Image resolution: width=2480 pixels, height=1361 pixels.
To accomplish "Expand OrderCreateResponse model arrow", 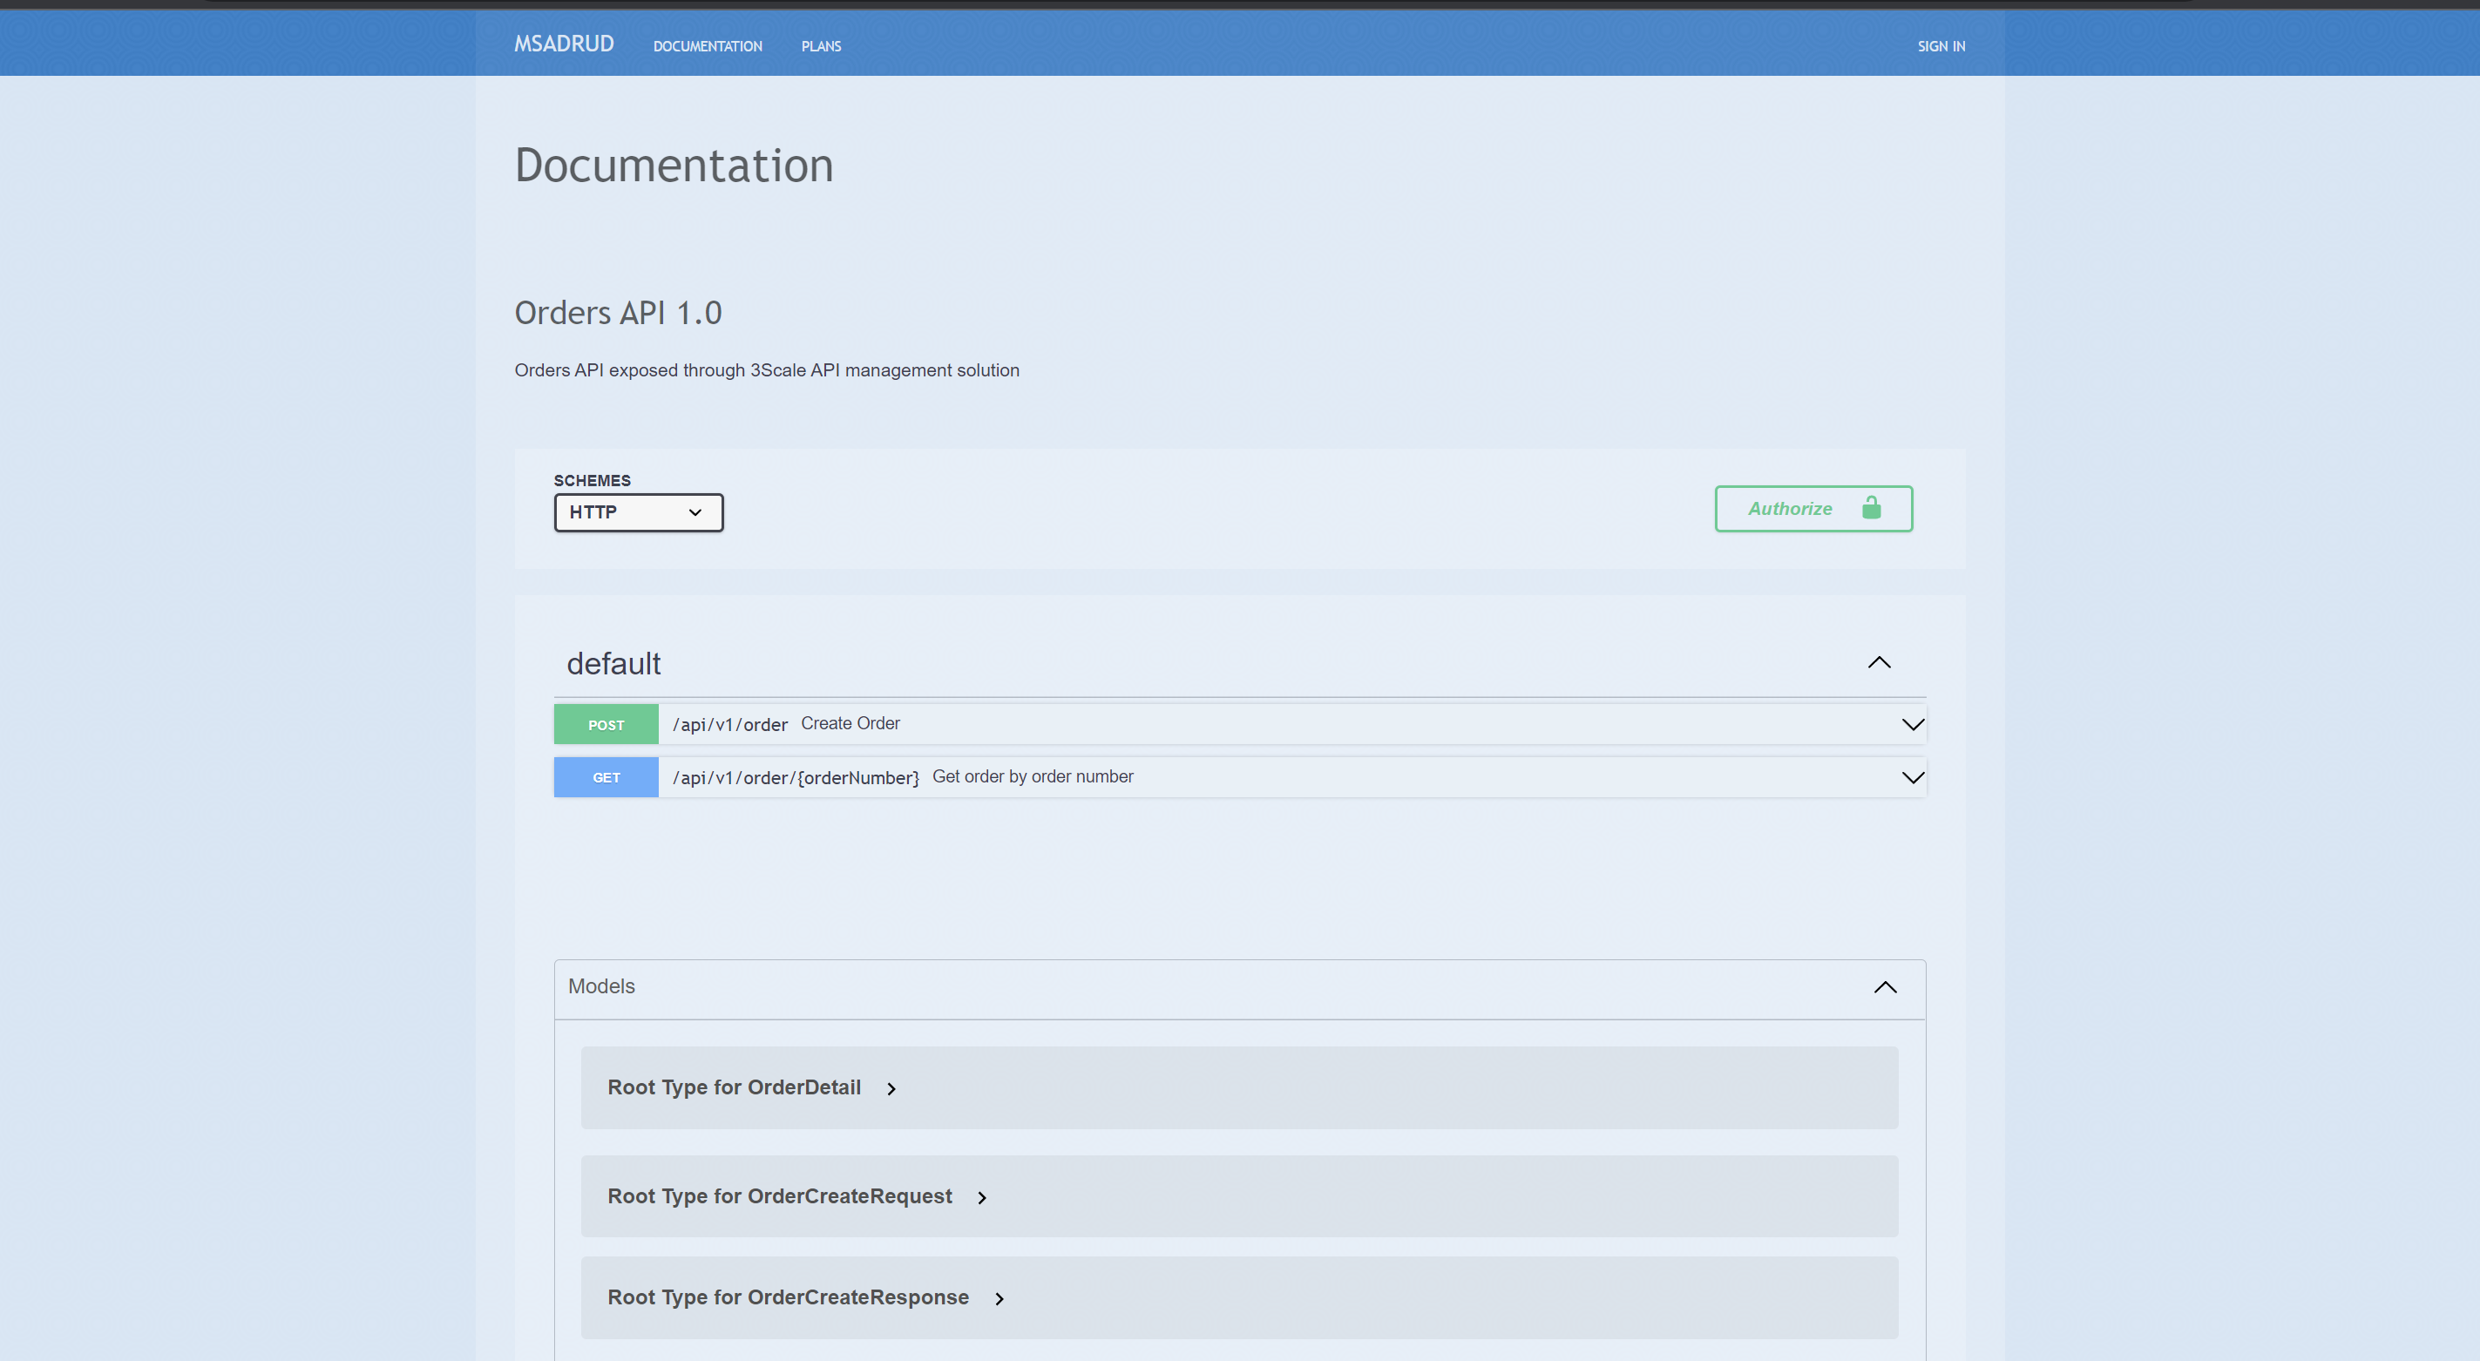I will point(999,1298).
